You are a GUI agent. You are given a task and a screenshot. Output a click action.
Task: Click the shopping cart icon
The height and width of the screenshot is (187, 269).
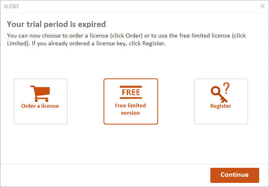(40, 93)
